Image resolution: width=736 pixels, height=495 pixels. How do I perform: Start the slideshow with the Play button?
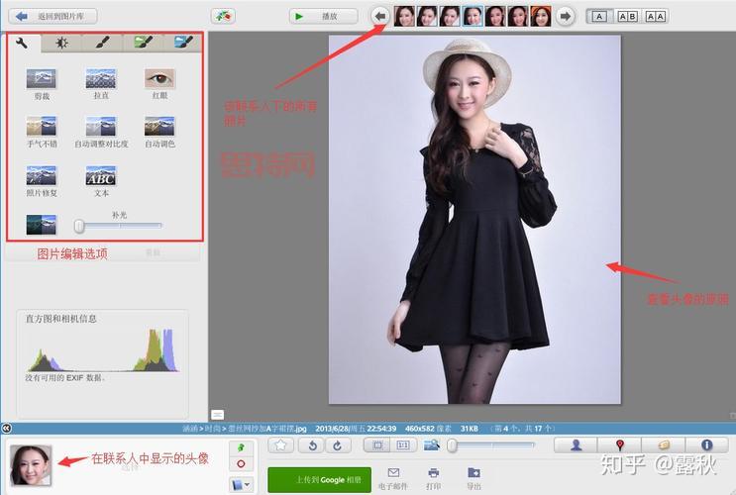click(323, 17)
